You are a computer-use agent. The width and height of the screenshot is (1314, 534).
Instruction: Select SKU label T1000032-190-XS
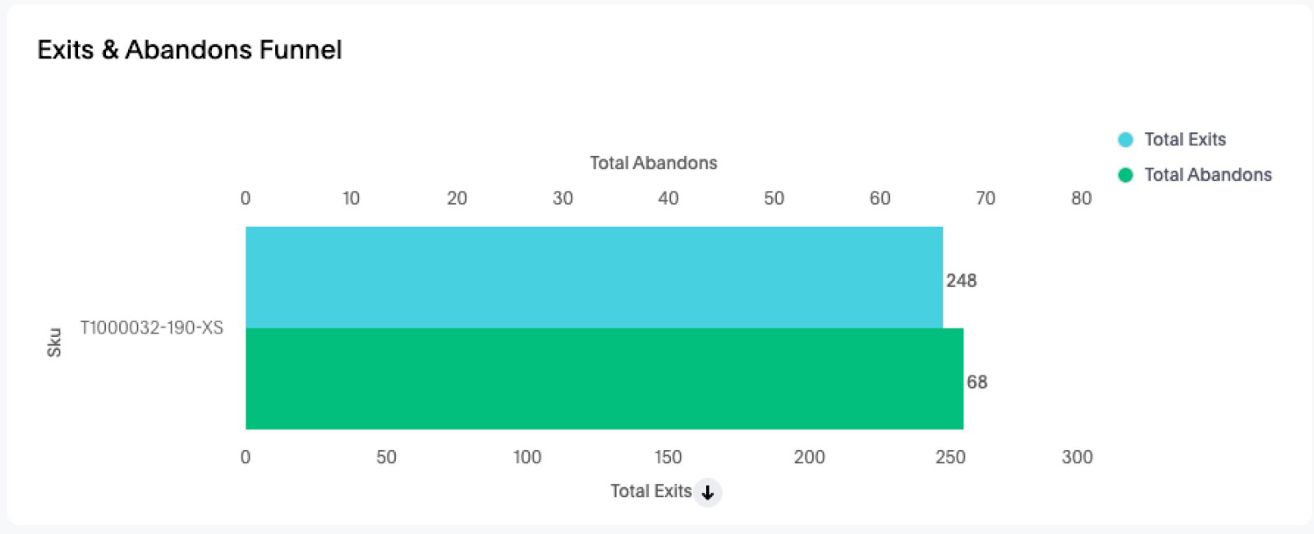(x=151, y=328)
